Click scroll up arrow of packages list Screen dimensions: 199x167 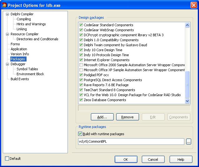[x=187, y=25]
